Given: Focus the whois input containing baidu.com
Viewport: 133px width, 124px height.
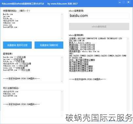Looking at the screenshot, I should pyautogui.click(x=99, y=16).
